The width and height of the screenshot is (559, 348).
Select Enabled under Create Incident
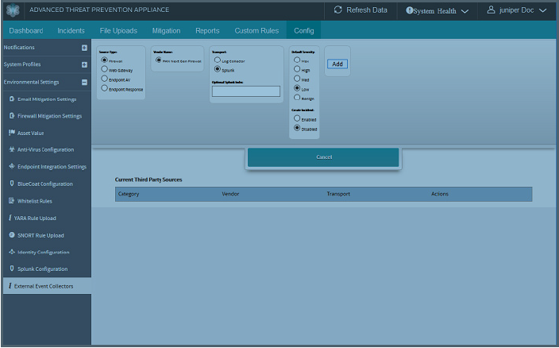(x=297, y=118)
